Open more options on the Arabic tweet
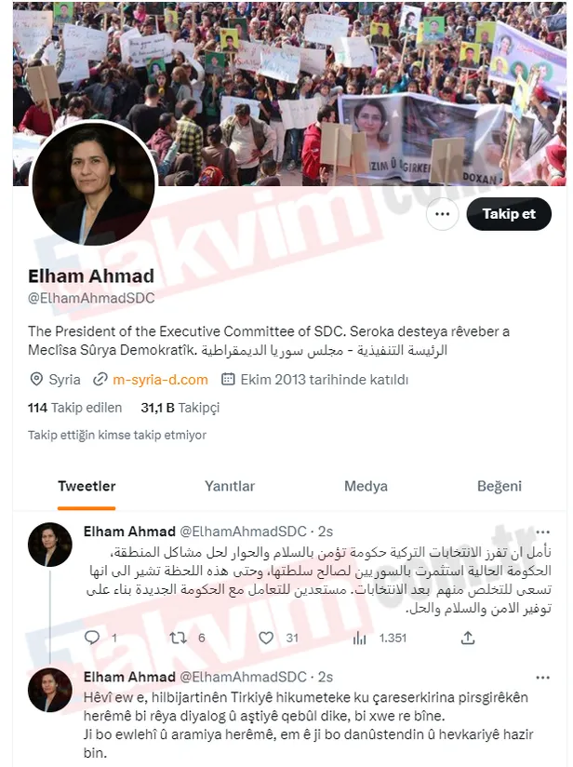Viewport: 573px width, 767px height. coord(542,532)
